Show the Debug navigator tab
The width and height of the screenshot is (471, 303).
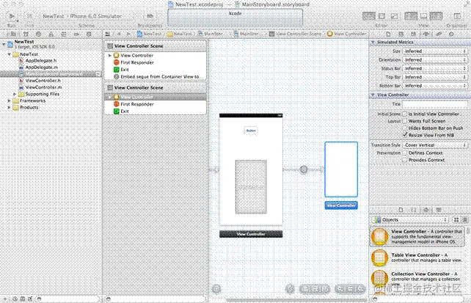click(64, 34)
